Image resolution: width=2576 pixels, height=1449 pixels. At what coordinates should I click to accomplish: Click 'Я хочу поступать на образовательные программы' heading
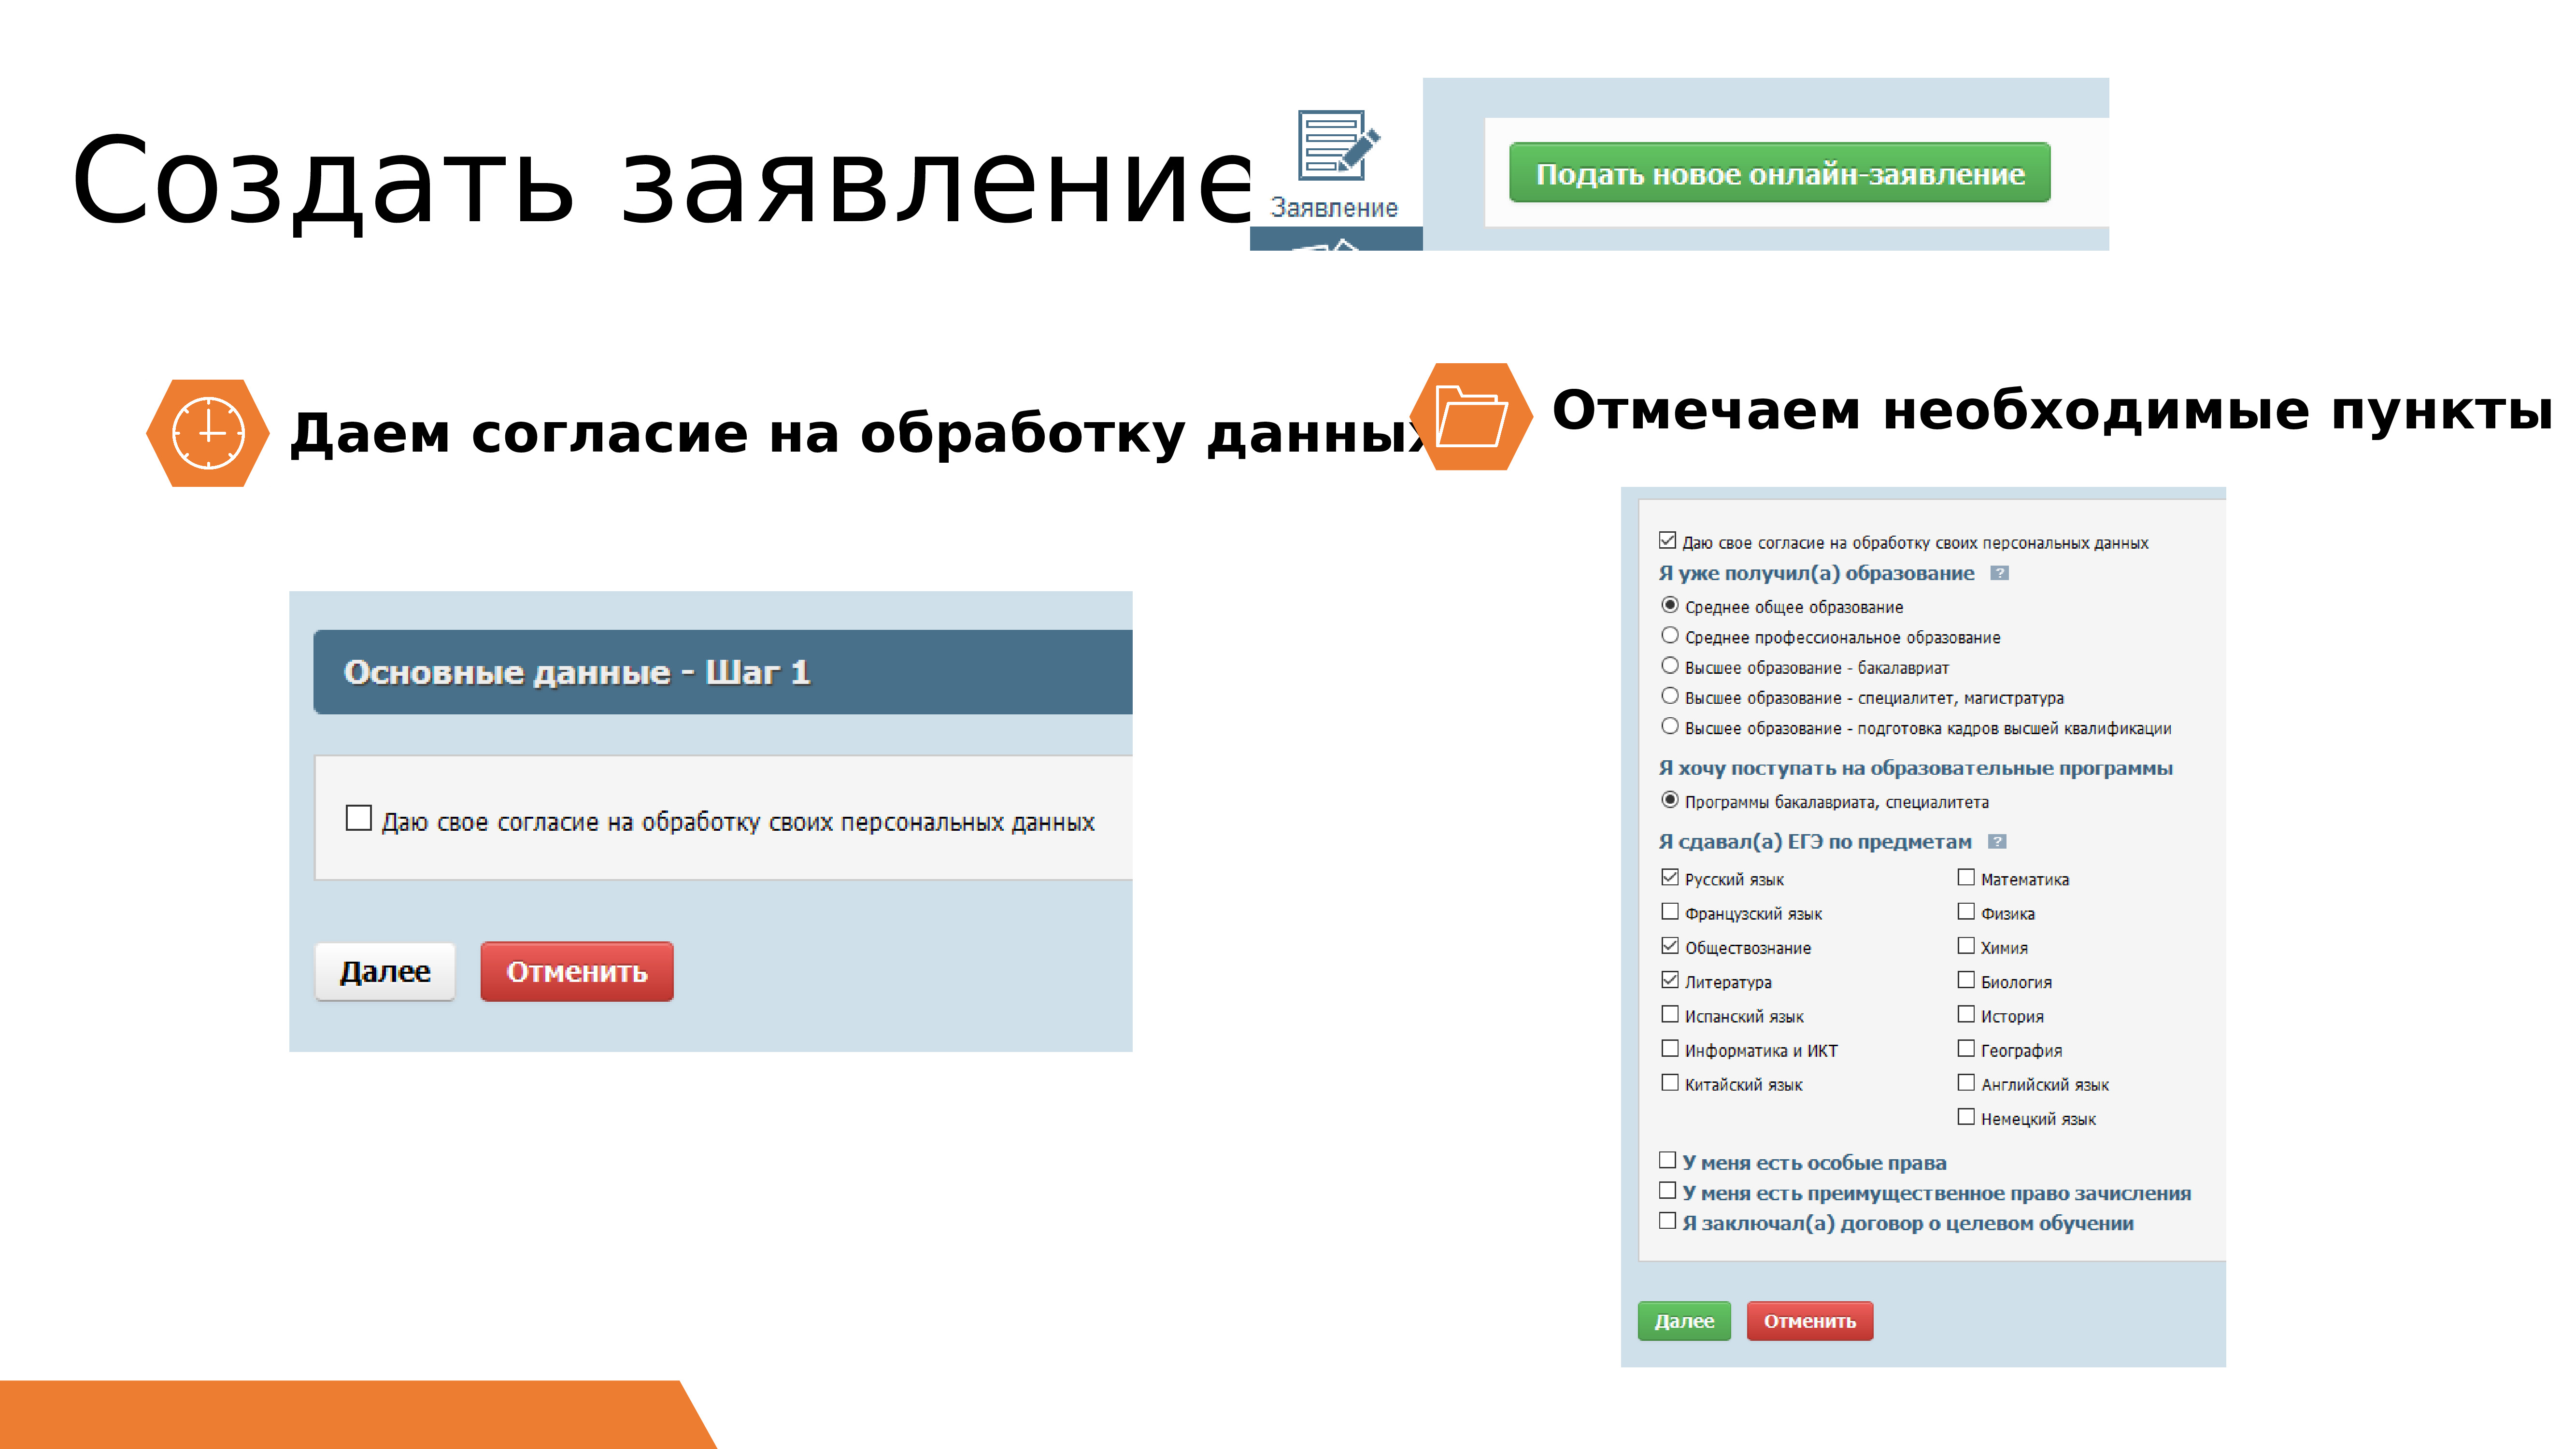(x=1915, y=768)
